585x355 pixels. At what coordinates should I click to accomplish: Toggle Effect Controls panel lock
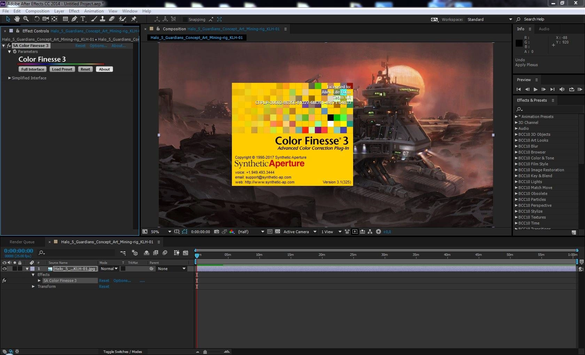pyautogui.click(x=17, y=31)
